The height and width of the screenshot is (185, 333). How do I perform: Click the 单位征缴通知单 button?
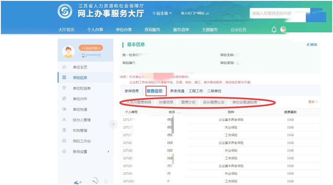(244, 102)
